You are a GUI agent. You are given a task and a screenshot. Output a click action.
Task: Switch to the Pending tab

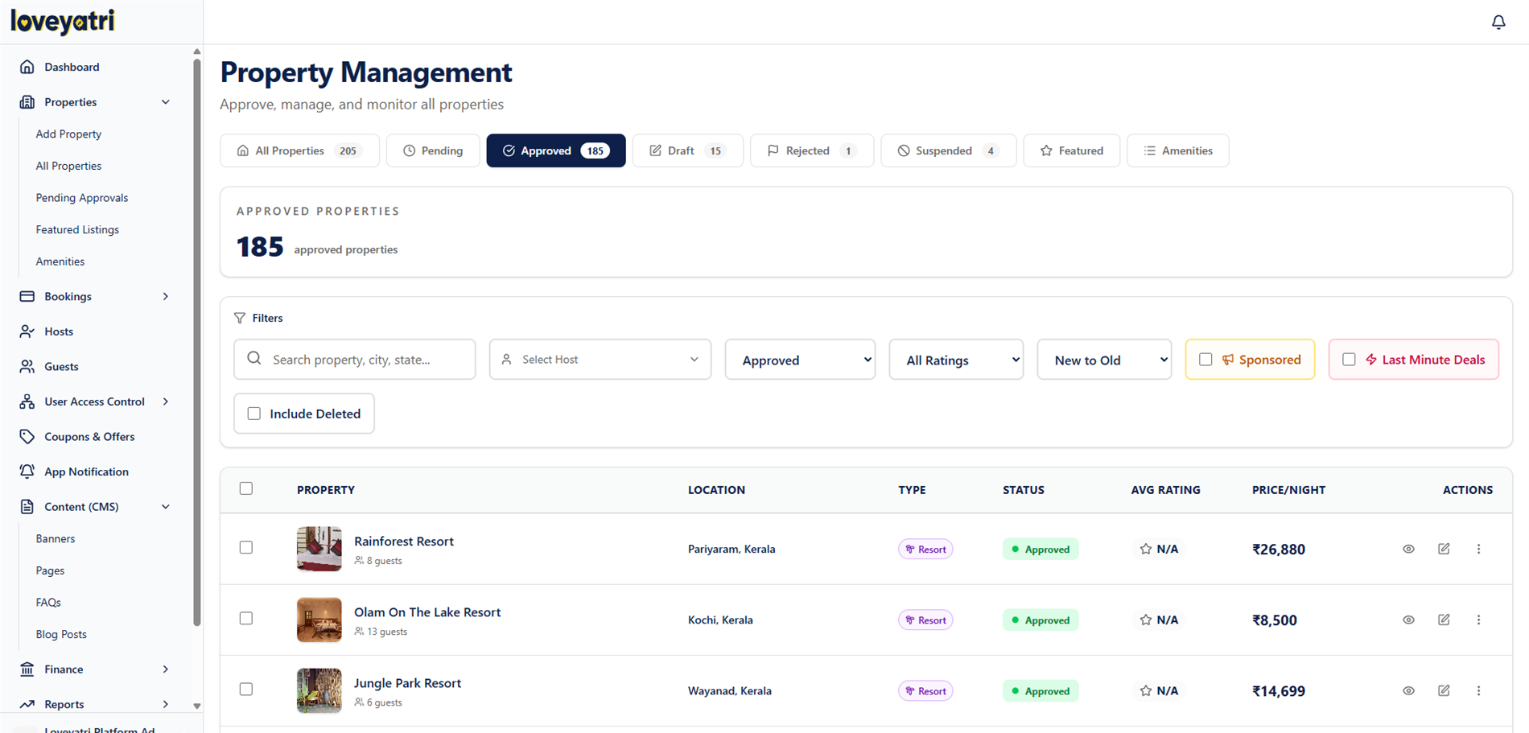tap(433, 150)
